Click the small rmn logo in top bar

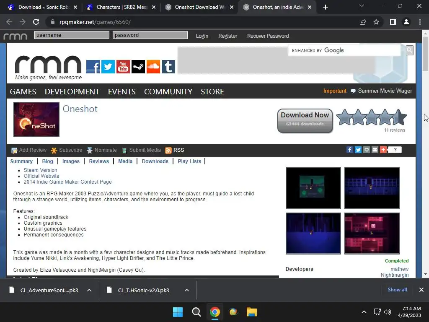[x=16, y=36]
